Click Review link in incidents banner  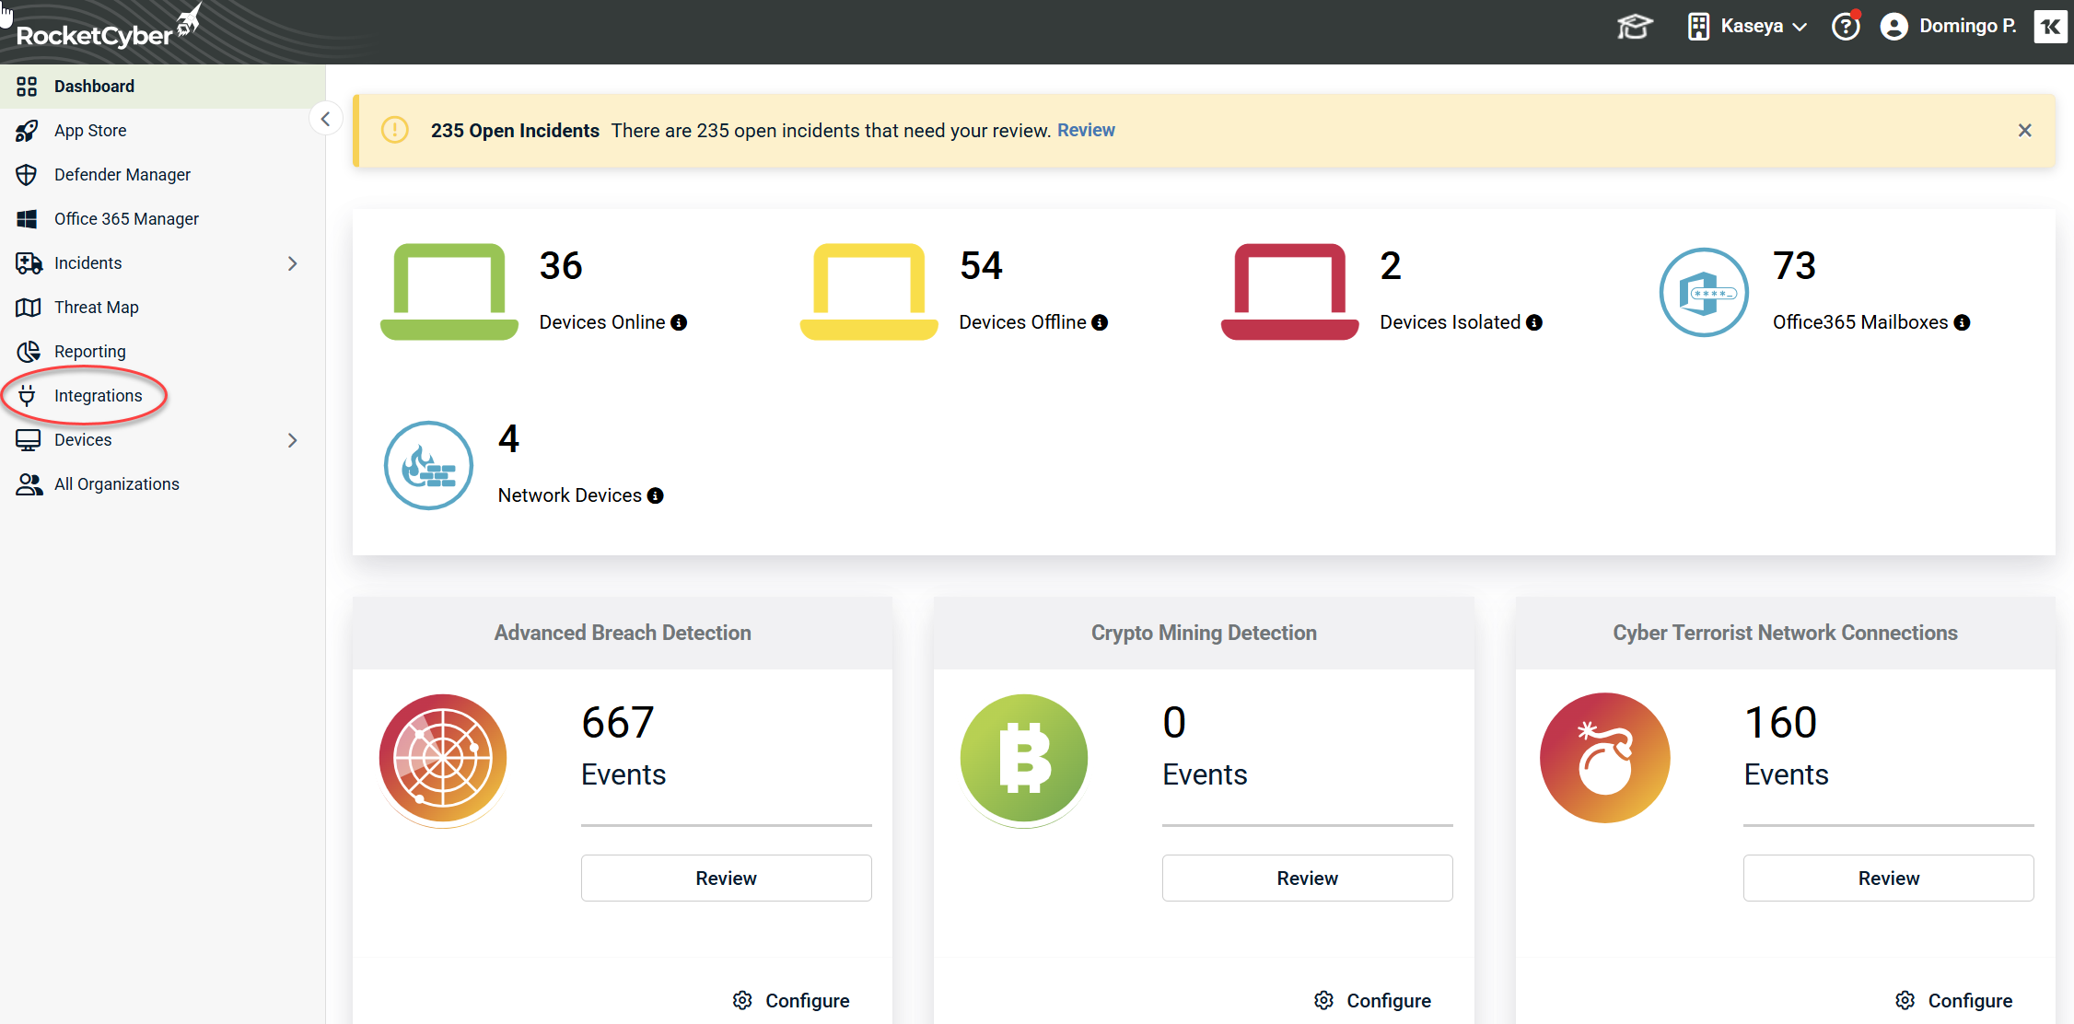[x=1086, y=130]
